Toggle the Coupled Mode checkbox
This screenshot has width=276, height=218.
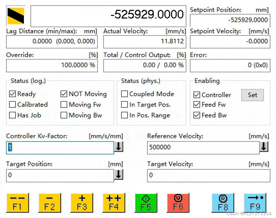coord(125,94)
